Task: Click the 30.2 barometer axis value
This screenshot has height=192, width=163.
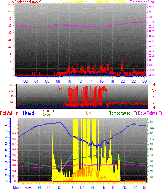Action: point(151,7)
